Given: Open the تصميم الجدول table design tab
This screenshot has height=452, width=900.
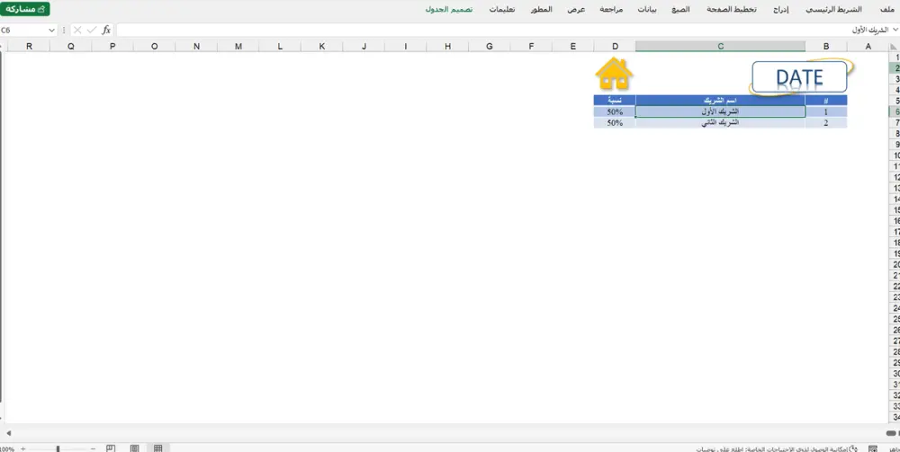Looking at the screenshot, I should click(x=449, y=10).
